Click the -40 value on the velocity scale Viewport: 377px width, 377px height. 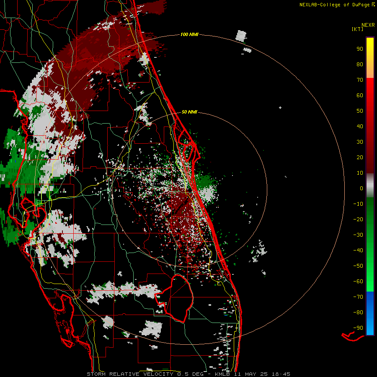[358, 250]
